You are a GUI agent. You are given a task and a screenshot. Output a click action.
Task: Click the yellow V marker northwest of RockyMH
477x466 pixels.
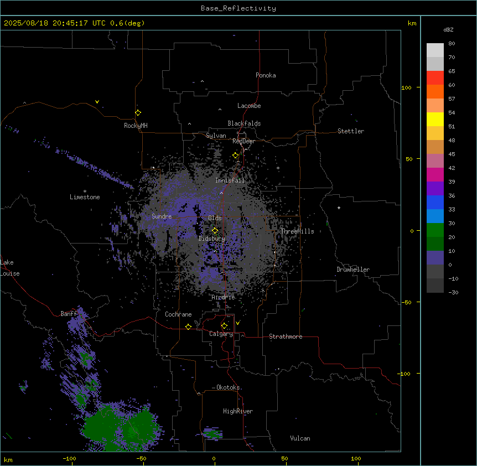pyautogui.click(x=97, y=102)
